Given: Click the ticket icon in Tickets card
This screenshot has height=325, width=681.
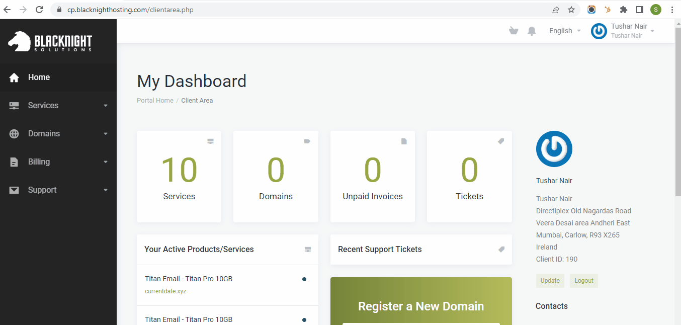Looking at the screenshot, I should [501, 141].
